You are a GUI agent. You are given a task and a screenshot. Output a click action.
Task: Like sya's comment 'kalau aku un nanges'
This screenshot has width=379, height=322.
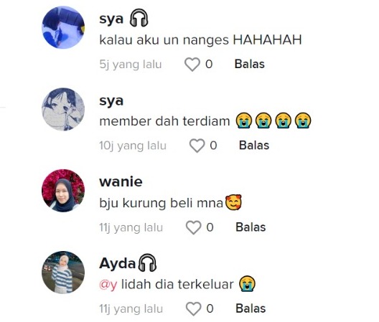(192, 65)
